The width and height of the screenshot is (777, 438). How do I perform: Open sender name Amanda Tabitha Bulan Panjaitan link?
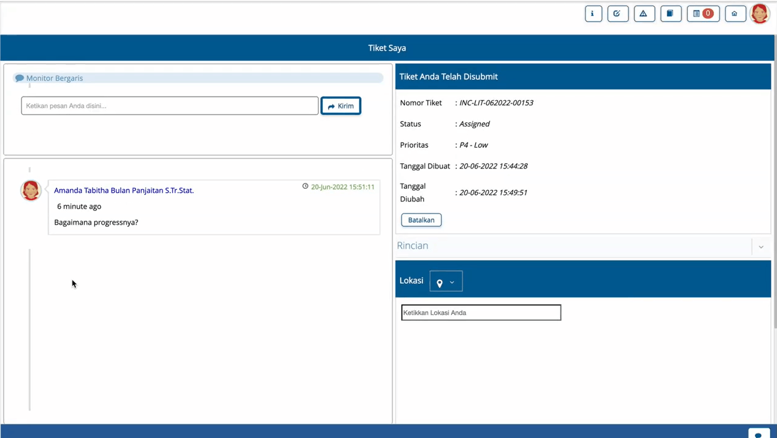(124, 190)
